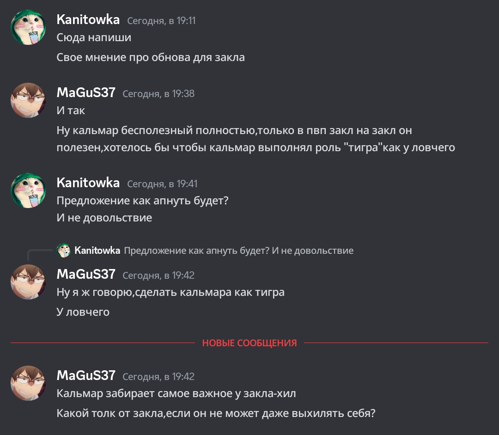Click the 'Сегодня, в 19:38' timestamp
This screenshot has width=499, height=435.
click(158, 94)
